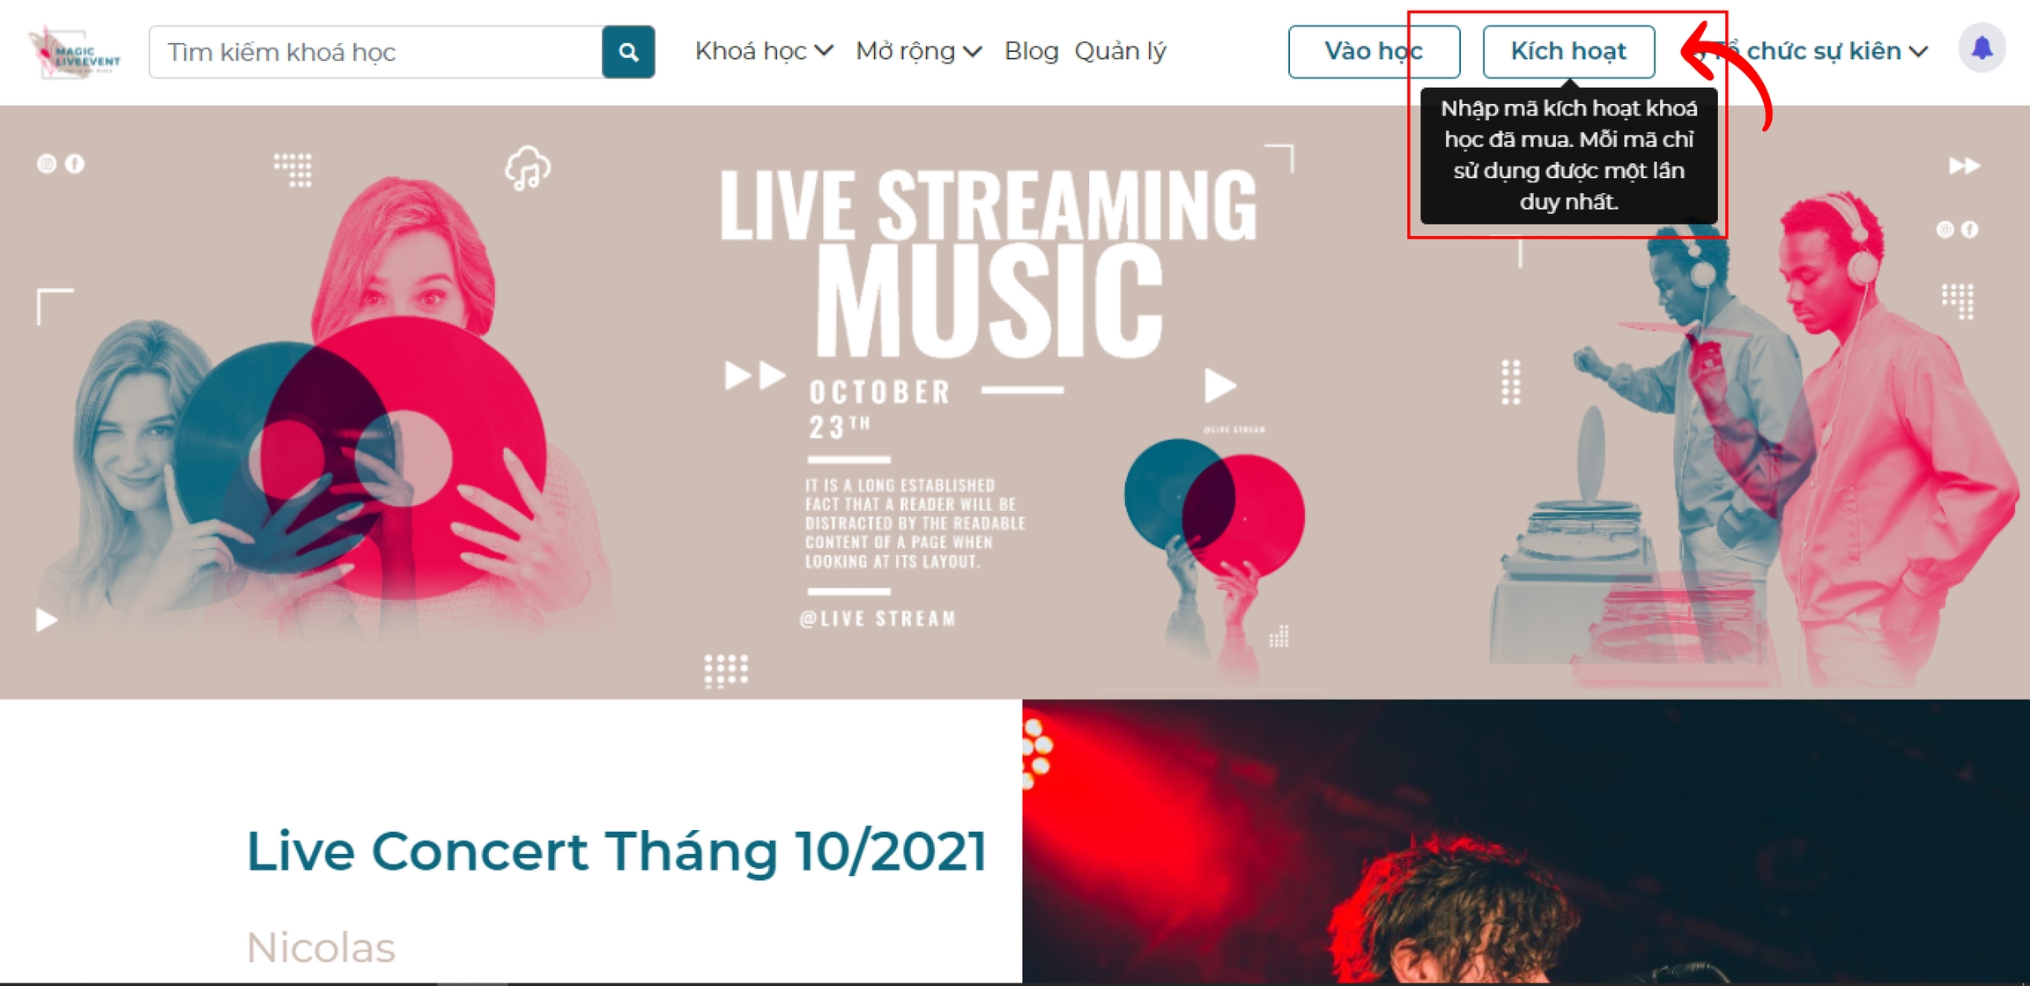The width and height of the screenshot is (2030, 986).
Task: Click the fast-forward arrows beside October
Action: click(754, 375)
